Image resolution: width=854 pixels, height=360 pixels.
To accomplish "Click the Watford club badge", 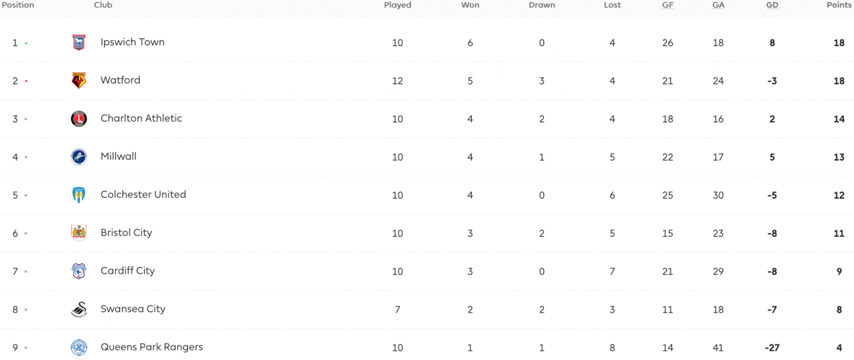I will pos(79,81).
